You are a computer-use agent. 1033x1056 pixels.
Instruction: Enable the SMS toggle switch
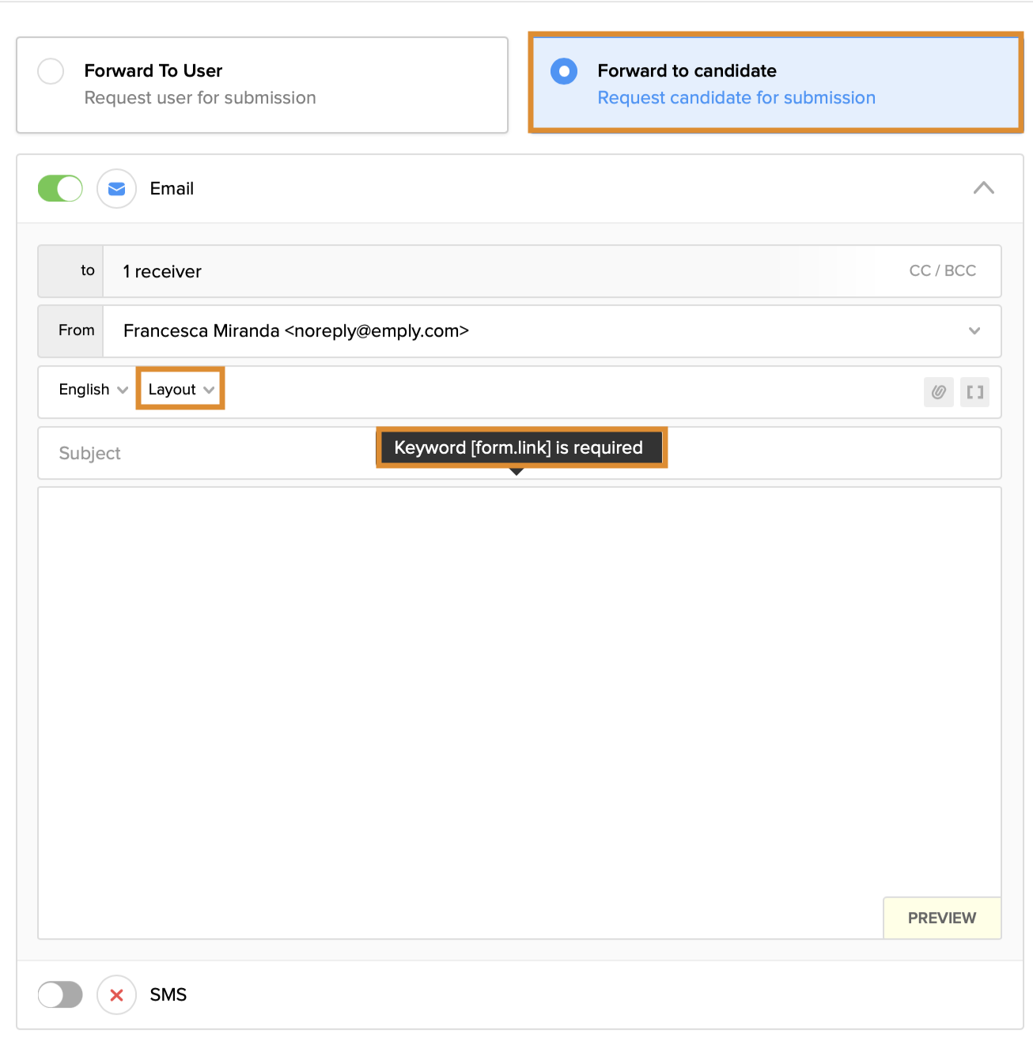point(60,995)
